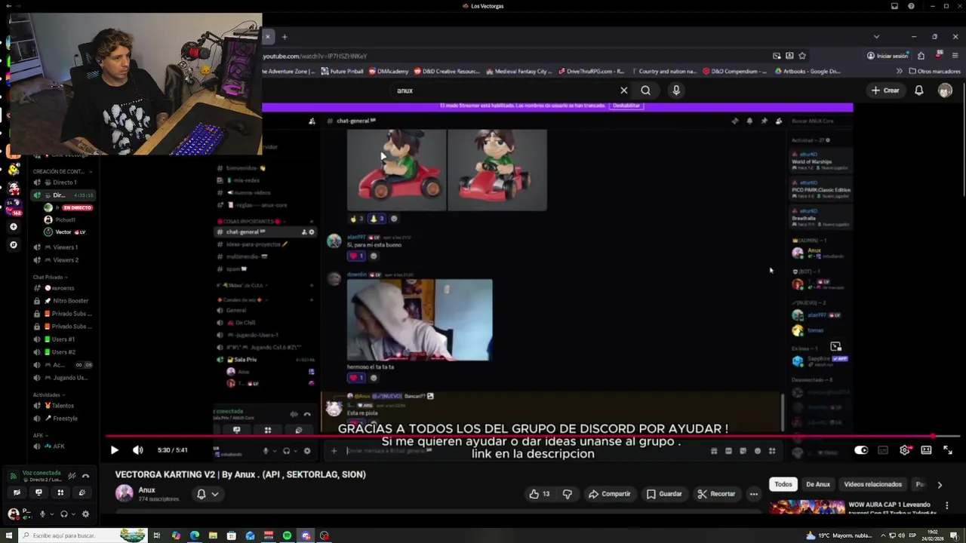Collapse CREACIÓN DE CONT category
Screen dimensions: 966x543
(62, 171)
